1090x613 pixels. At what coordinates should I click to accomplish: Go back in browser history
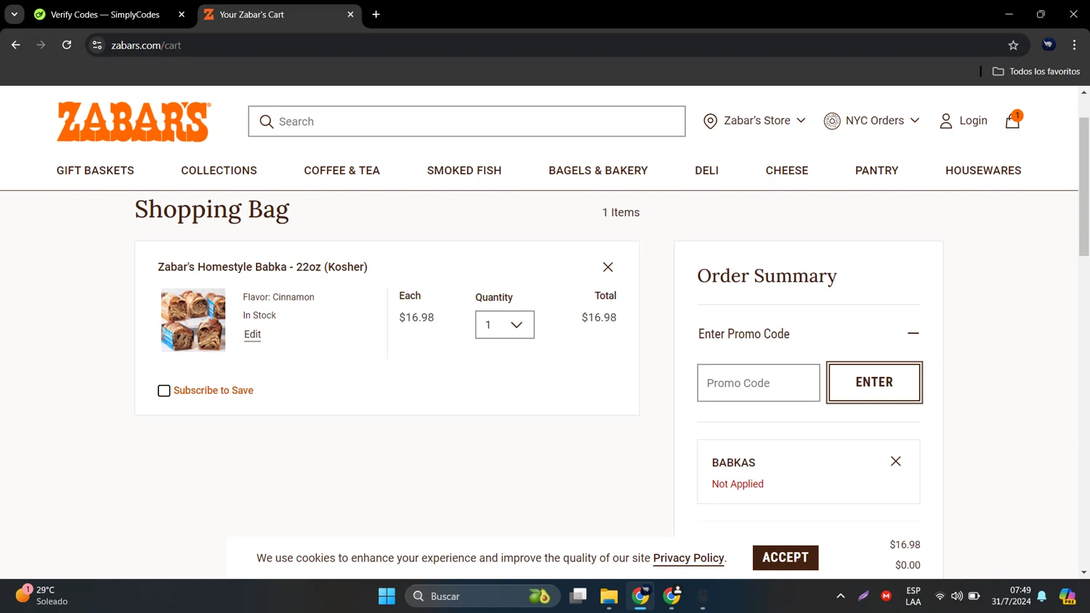point(15,45)
